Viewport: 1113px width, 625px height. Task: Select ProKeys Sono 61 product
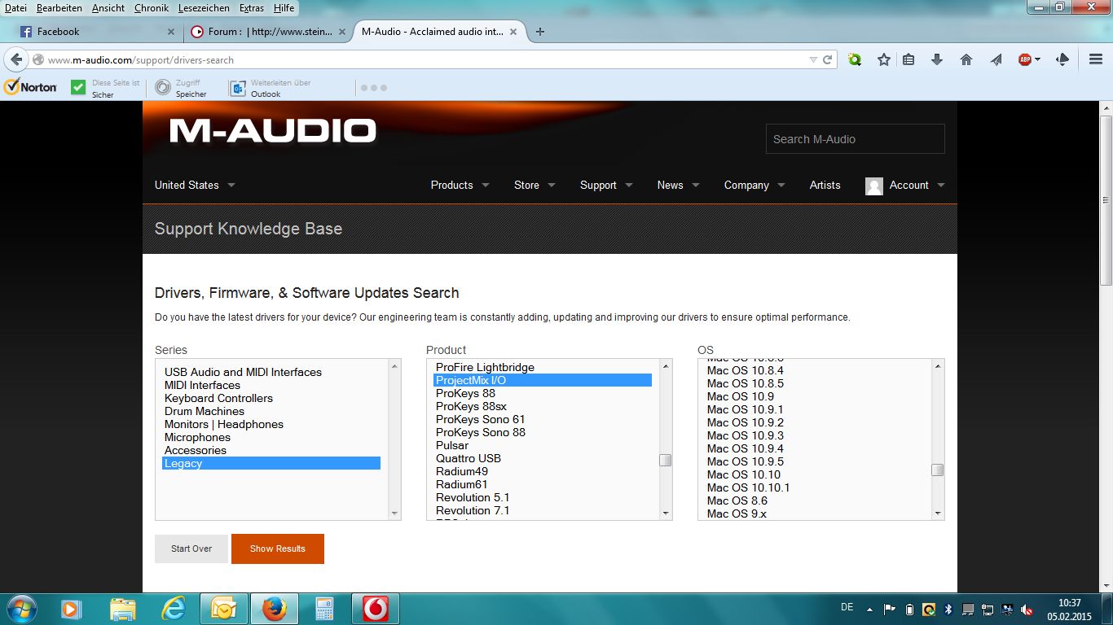(x=481, y=419)
